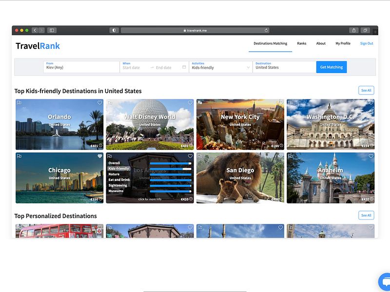Click 'click for more info' on Los Angeles
This screenshot has height=292, width=390.
coord(150,199)
